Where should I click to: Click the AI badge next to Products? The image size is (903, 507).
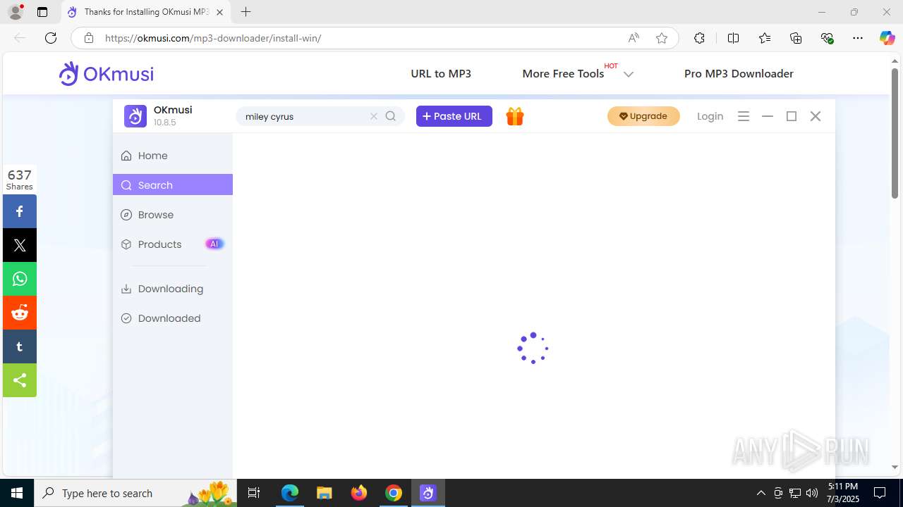pos(214,244)
